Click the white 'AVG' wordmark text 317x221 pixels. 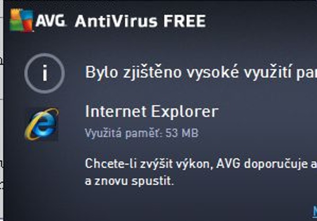click(51, 21)
